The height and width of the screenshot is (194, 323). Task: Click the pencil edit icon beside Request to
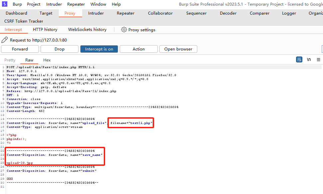[x=5, y=40]
